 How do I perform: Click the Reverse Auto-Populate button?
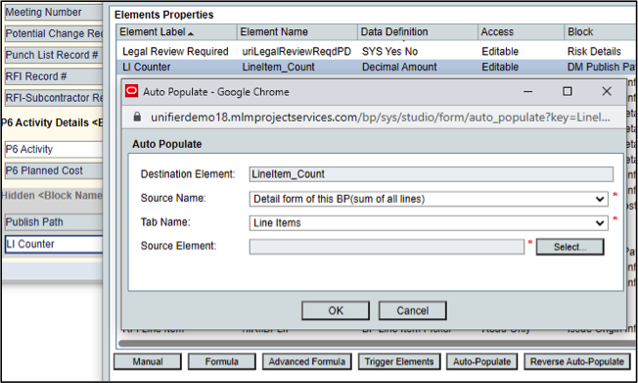(577, 361)
